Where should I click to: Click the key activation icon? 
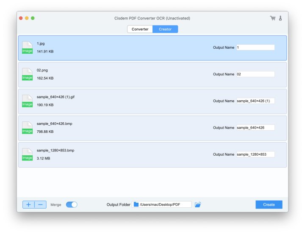pos(280,18)
